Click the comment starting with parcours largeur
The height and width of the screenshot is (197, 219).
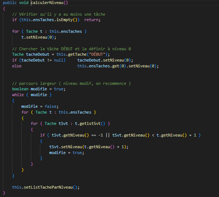(x=71, y=83)
